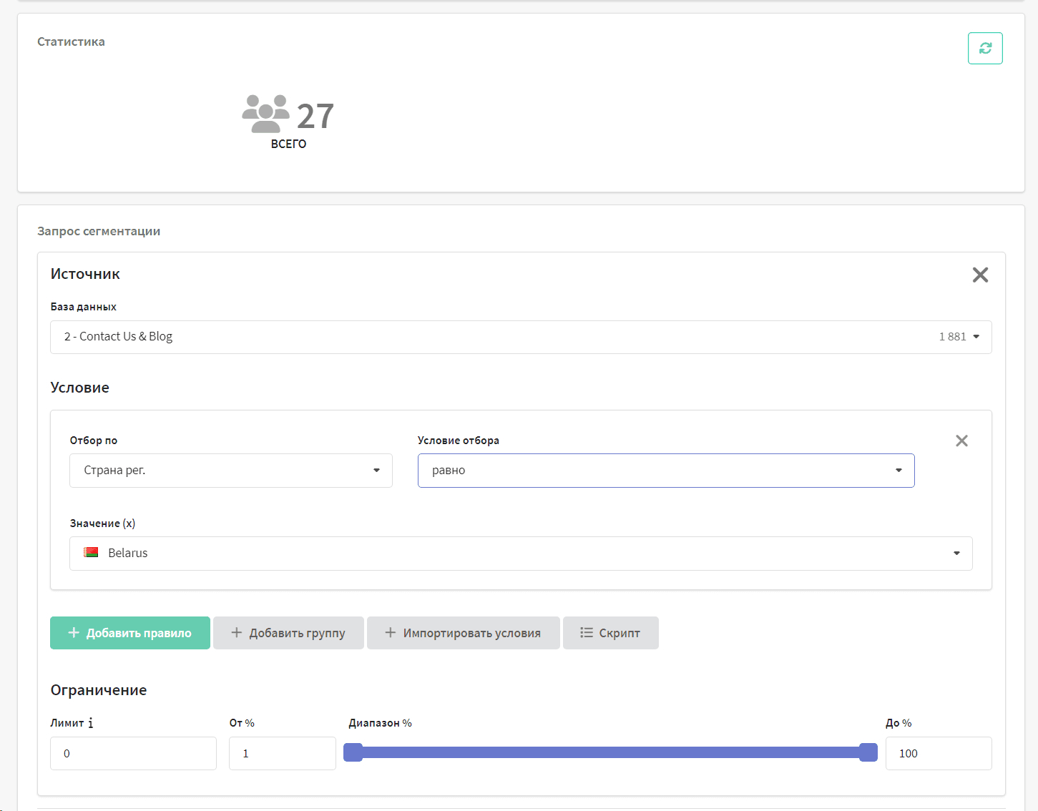Viewport: 1038px width, 811px height.
Task: Open the Скрипт view button
Action: tap(610, 633)
